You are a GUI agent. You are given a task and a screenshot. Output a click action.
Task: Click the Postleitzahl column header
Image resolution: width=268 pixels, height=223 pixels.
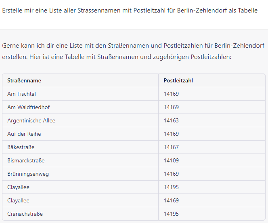click(178, 80)
